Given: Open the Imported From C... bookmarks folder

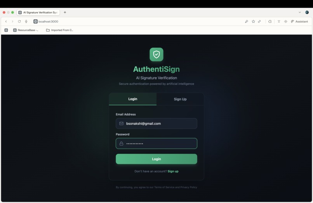Looking at the screenshot, I should point(59,30).
